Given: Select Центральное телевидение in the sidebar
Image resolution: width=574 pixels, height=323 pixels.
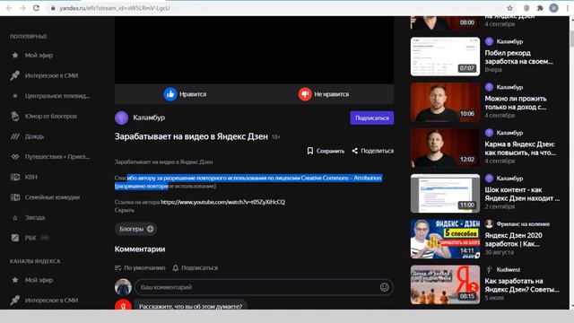Looking at the screenshot, I should [57, 96].
